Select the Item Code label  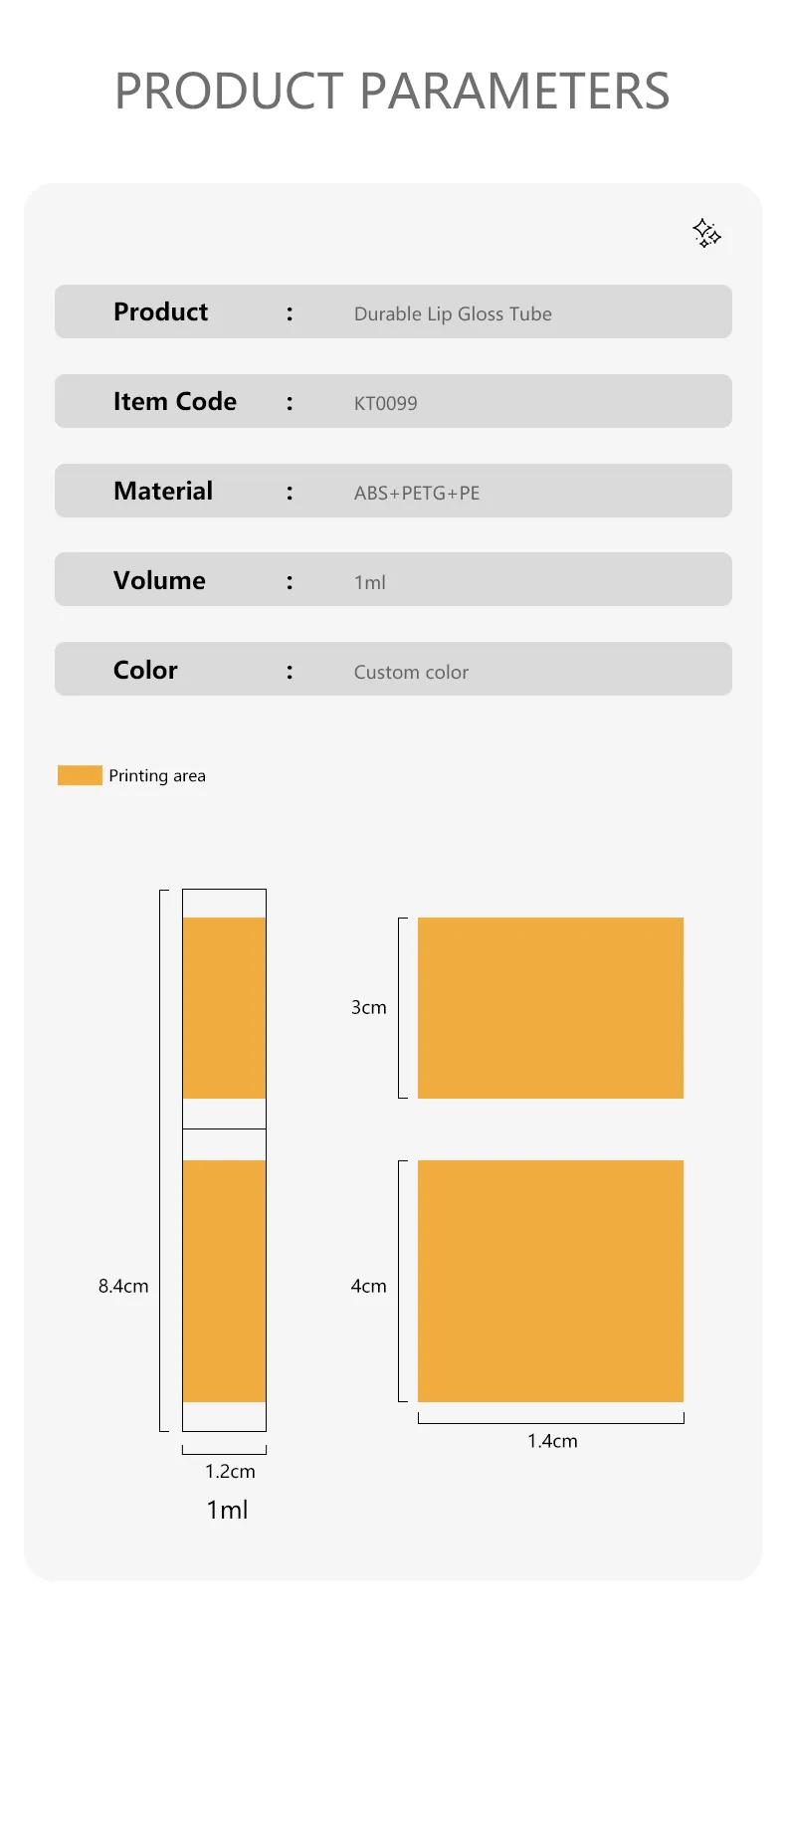click(x=175, y=401)
